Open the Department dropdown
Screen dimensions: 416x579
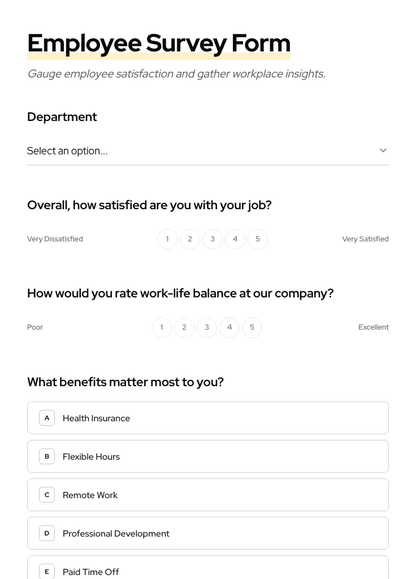pos(208,150)
